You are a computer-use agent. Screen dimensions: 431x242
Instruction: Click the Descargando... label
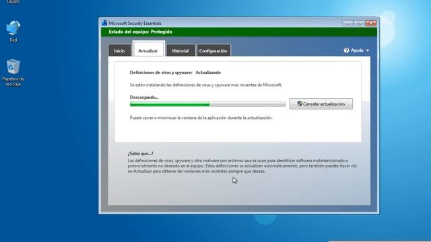(144, 97)
